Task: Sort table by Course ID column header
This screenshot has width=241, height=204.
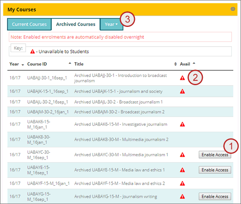Action: tap(49, 64)
